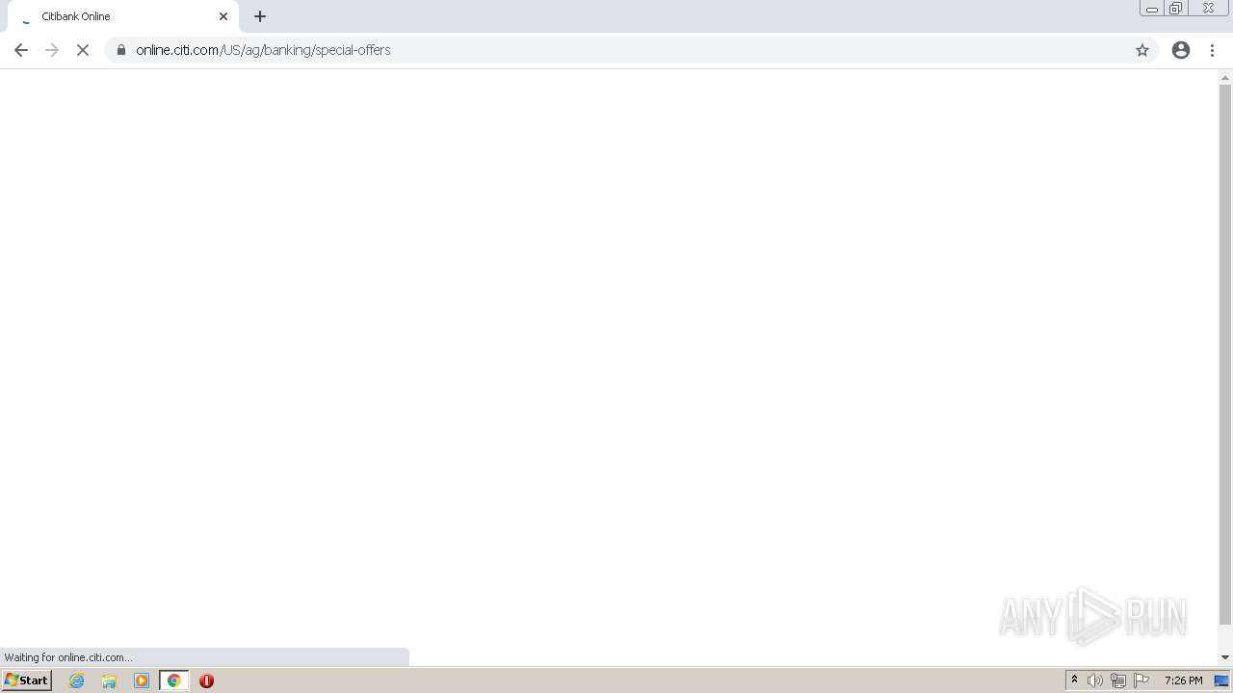The image size is (1233, 693).
Task: Click the page scrollbar up arrow
Action: (1225, 77)
